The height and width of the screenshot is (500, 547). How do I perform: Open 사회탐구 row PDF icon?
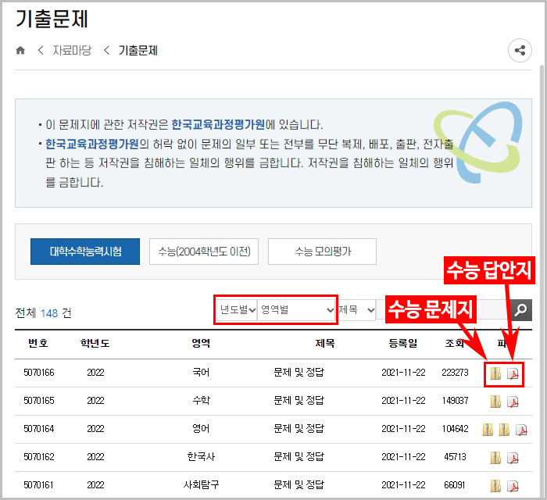(x=513, y=486)
